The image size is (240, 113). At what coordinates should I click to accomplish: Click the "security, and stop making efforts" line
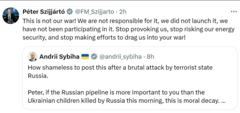click(x=104, y=37)
